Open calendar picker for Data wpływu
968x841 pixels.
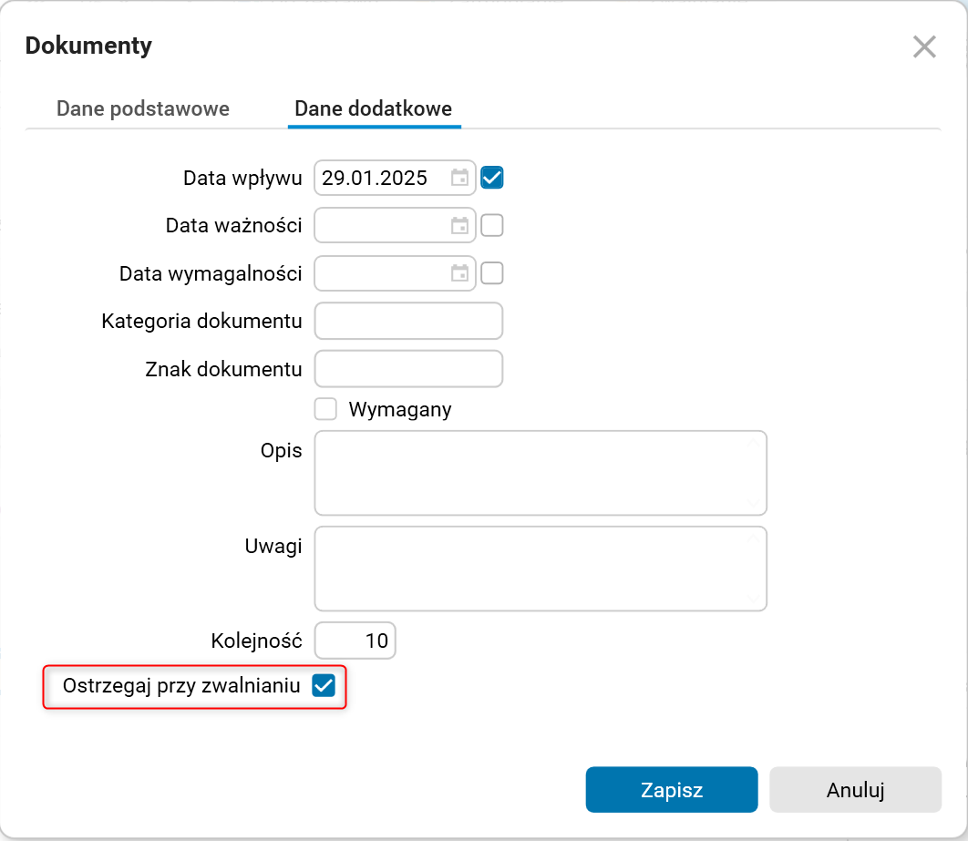coord(459,178)
